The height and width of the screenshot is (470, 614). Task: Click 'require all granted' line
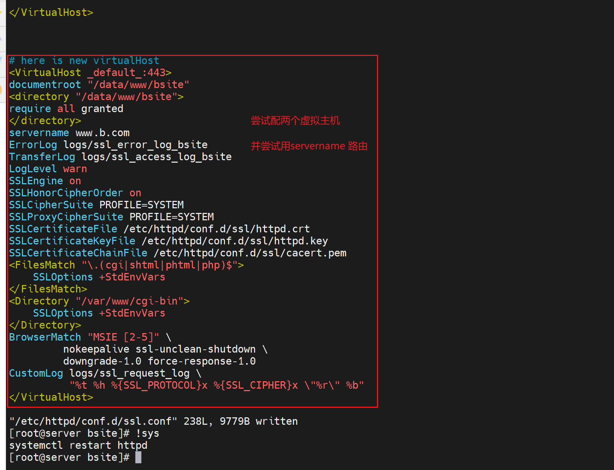66,109
